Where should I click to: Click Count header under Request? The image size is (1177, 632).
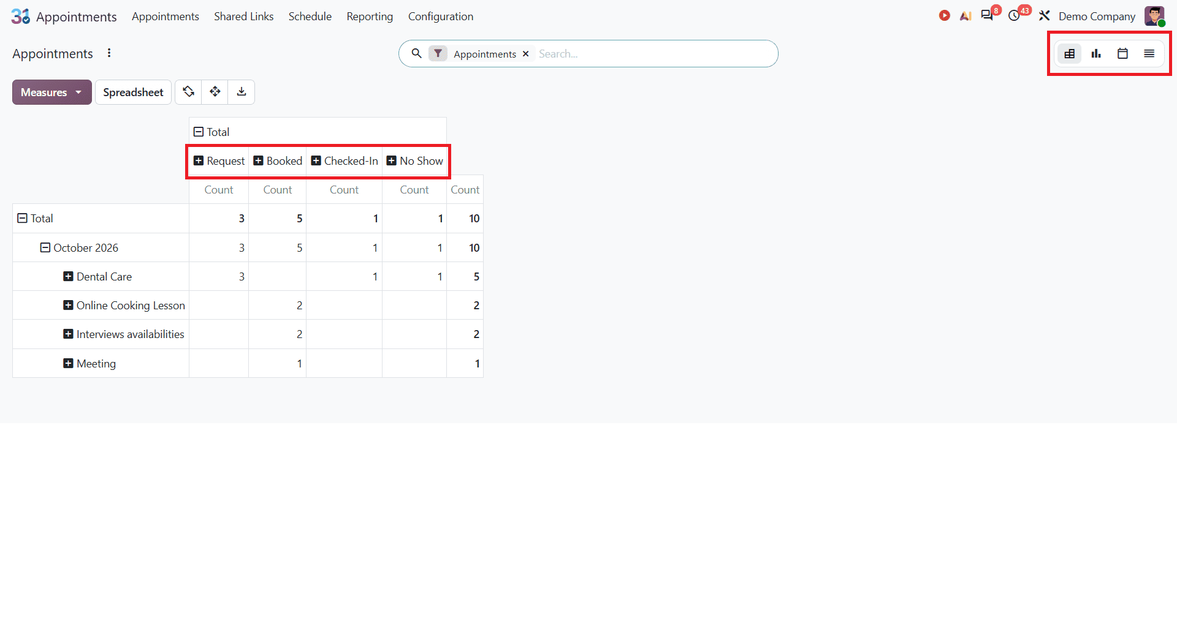(219, 190)
